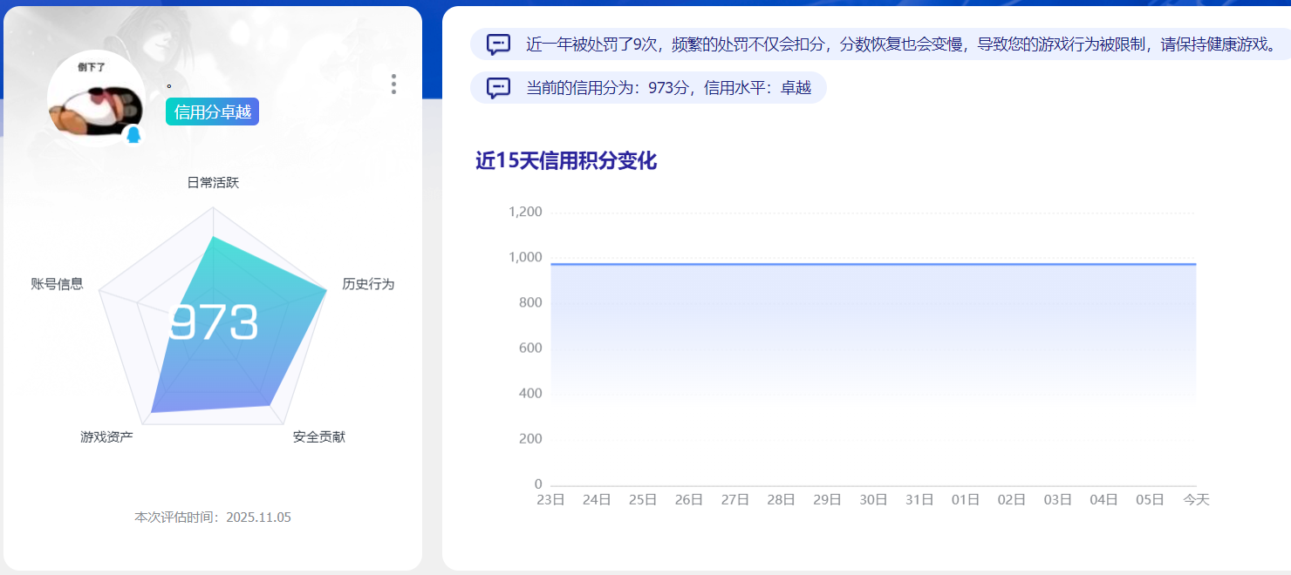Click the 本次评估时间 2025.11.05 text
Image resolution: width=1291 pixels, height=575 pixels.
(x=213, y=517)
